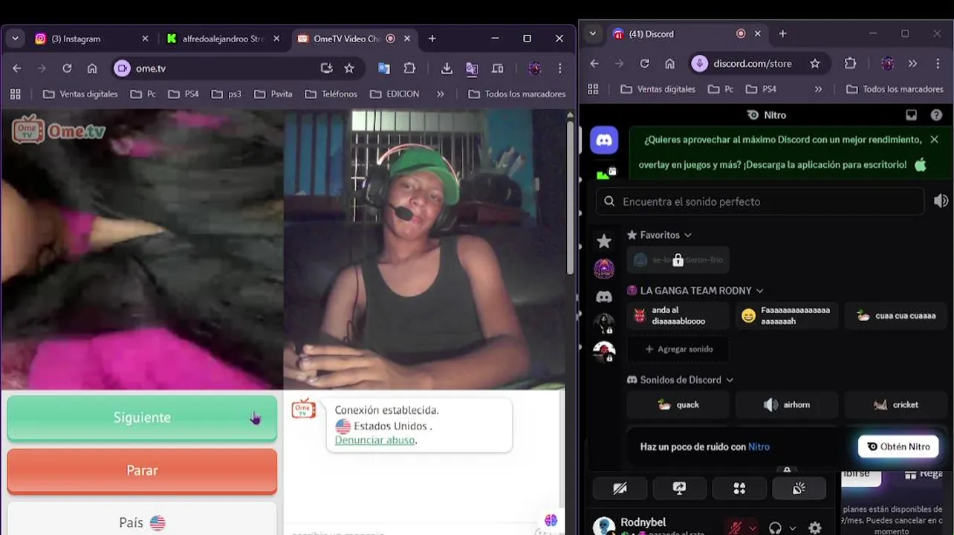Open tab search dropdown in Discord browser

tap(592, 33)
